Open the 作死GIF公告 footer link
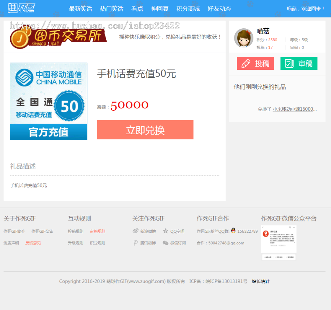 (42, 231)
